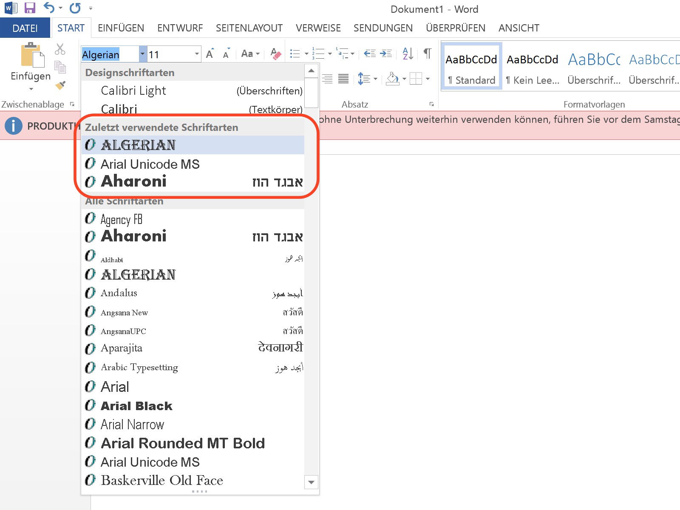680x510 pixels.
Task: Increase font size with the larger A icon
Action: pyautogui.click(x=210, y=54)
